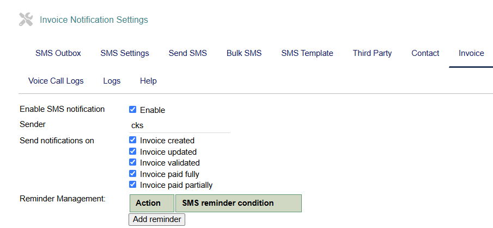Uncheck Invoice paid fully option
493x228 pixels.
pyautogui.click(x=132, y=174)
